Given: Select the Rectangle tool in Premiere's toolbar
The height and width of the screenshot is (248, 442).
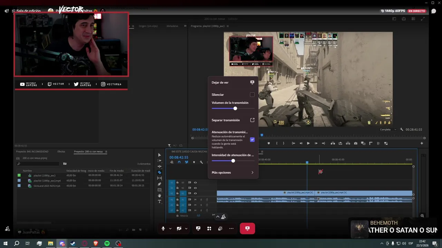Looking at the screenshot, I should tap(160, 190).
